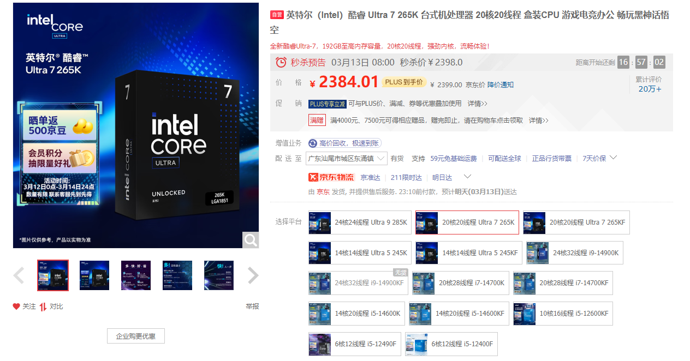The image size is (690, 361).
Task: Click the 秒杀价￥2398.0 text
Action: (431, 62)
